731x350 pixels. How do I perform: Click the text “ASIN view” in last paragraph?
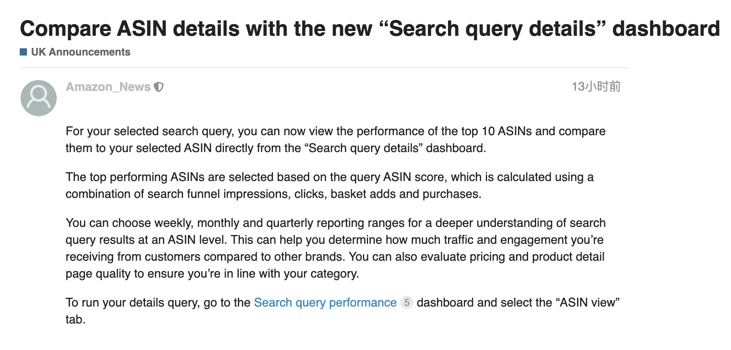[587, 303]
